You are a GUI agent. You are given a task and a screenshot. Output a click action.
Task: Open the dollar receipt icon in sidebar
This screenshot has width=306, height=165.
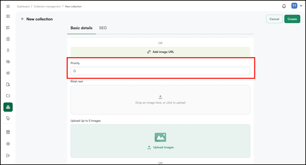coord(8,39)
